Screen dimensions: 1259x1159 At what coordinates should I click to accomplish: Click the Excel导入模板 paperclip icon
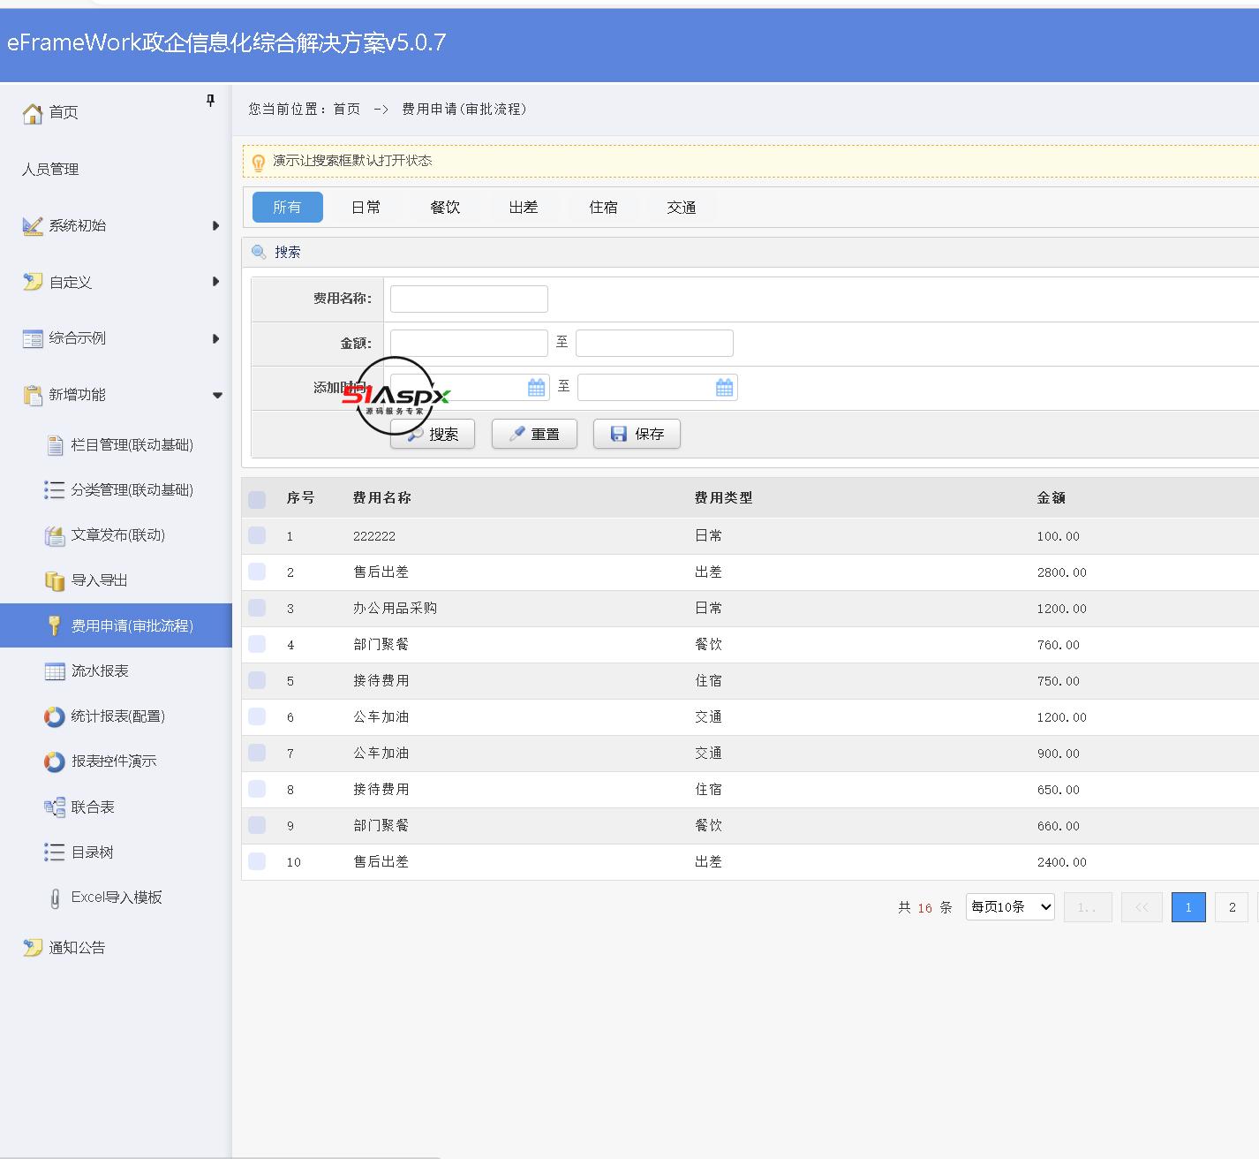(55, 898)
